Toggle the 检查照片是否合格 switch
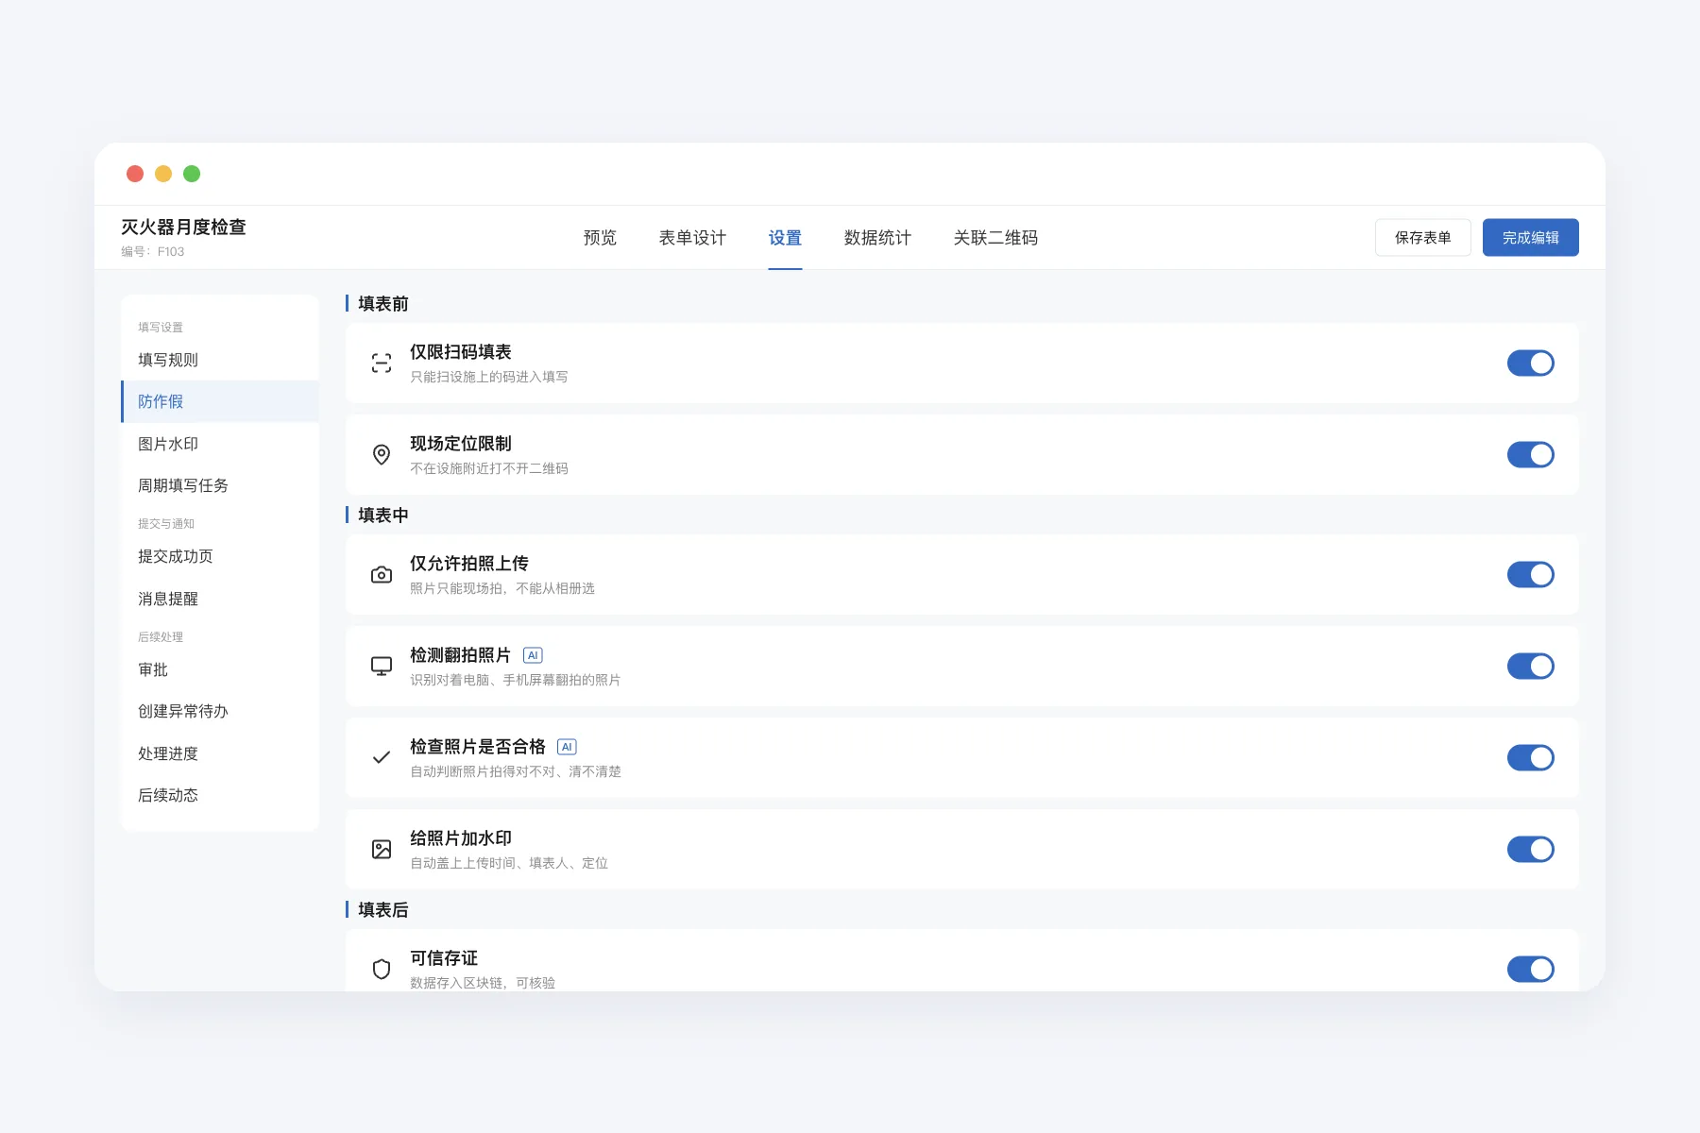Image resolution: width=1700 pixels, height=1133 pixels. pyautogui.click(x=1530, y=758)
